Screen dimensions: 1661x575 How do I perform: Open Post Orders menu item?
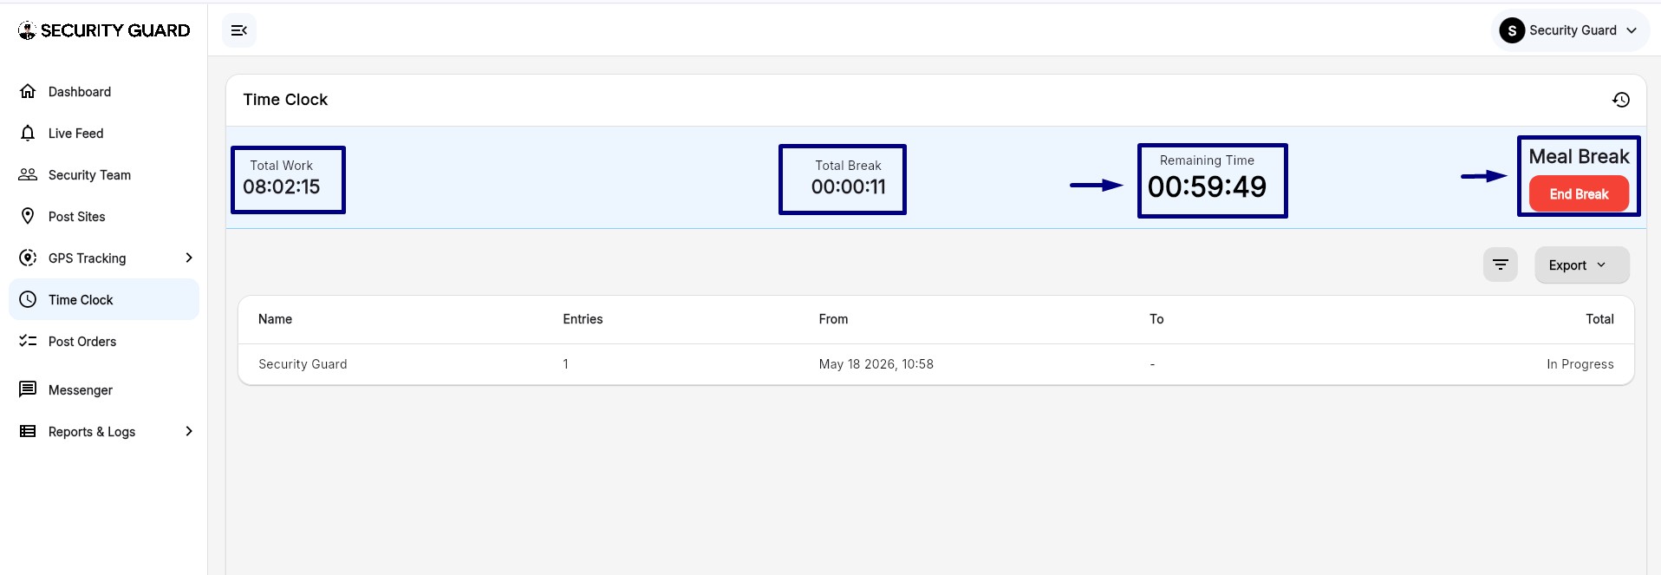pos(104,341)
